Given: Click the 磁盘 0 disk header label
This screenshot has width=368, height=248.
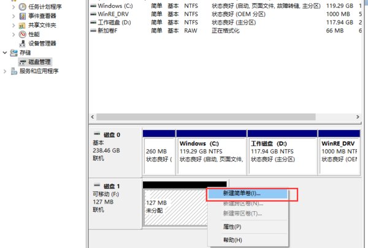Looking at the screenshot, I should pos(112,135).
